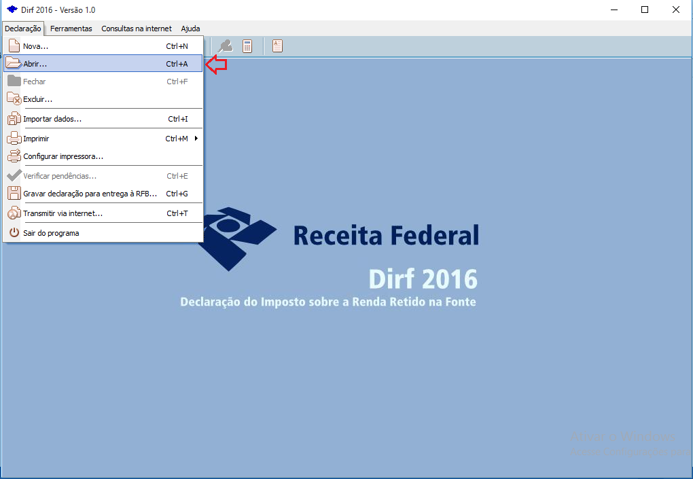Open Consultas na internet menu
Screen dimensions: 693x479
pyautogui.click(x=137, y=29)
